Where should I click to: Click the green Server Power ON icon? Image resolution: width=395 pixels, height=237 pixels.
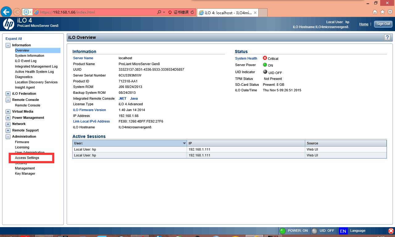click(x=265, y=65)
